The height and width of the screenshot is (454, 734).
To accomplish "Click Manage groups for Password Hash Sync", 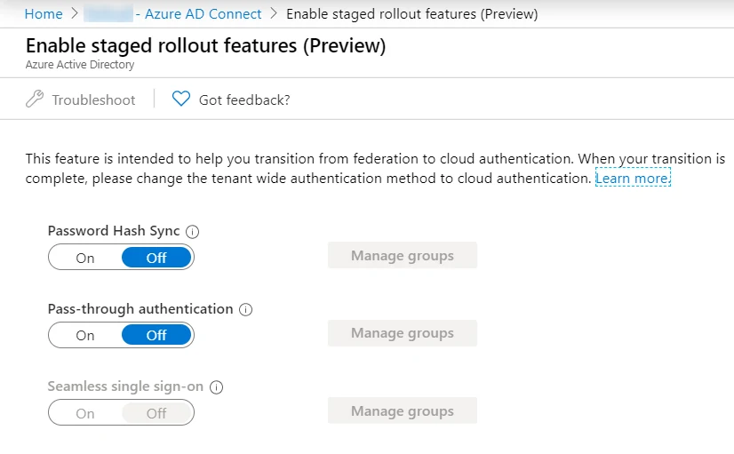I will pyautogui.click(x=403, y=256).
